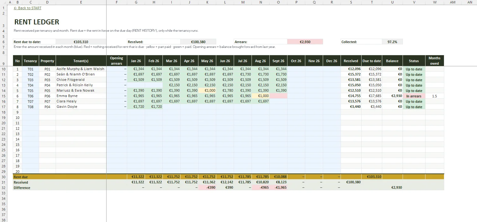This screenshot has width=477, height=222.
Task: Select the RENT LEDGER title cell
Action: (x=37, y=22)
